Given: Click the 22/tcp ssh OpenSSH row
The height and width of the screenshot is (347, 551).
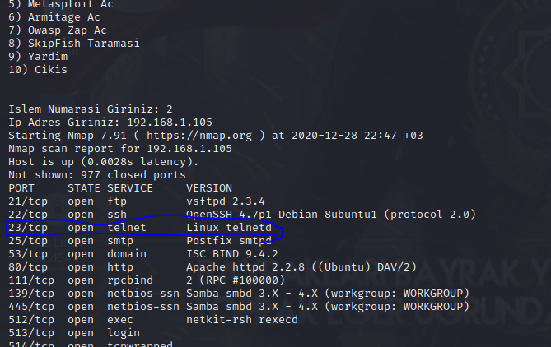Looking at the screenshot, I should tap(242, 215).
